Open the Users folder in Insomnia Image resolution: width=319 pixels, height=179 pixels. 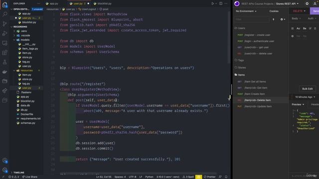[x=240, y=28]
